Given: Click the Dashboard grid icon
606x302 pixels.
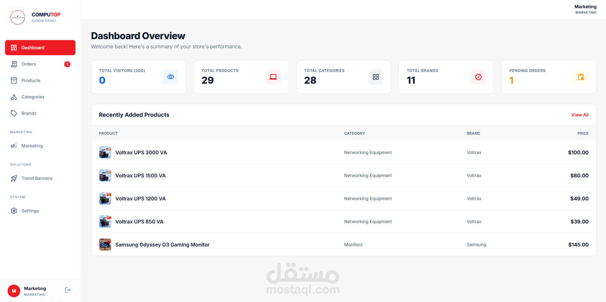Looking at the screenshot, I should coord(14,48).
